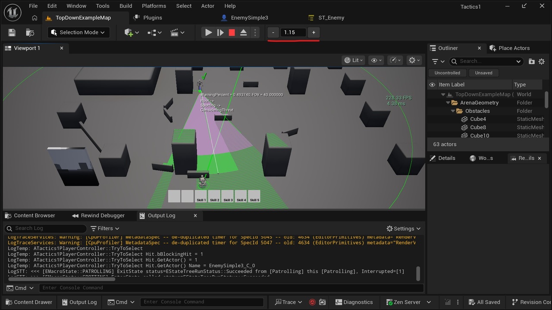552x310 pixels.
Task: Increase time dilation with plus button
Action: (314, 32)
